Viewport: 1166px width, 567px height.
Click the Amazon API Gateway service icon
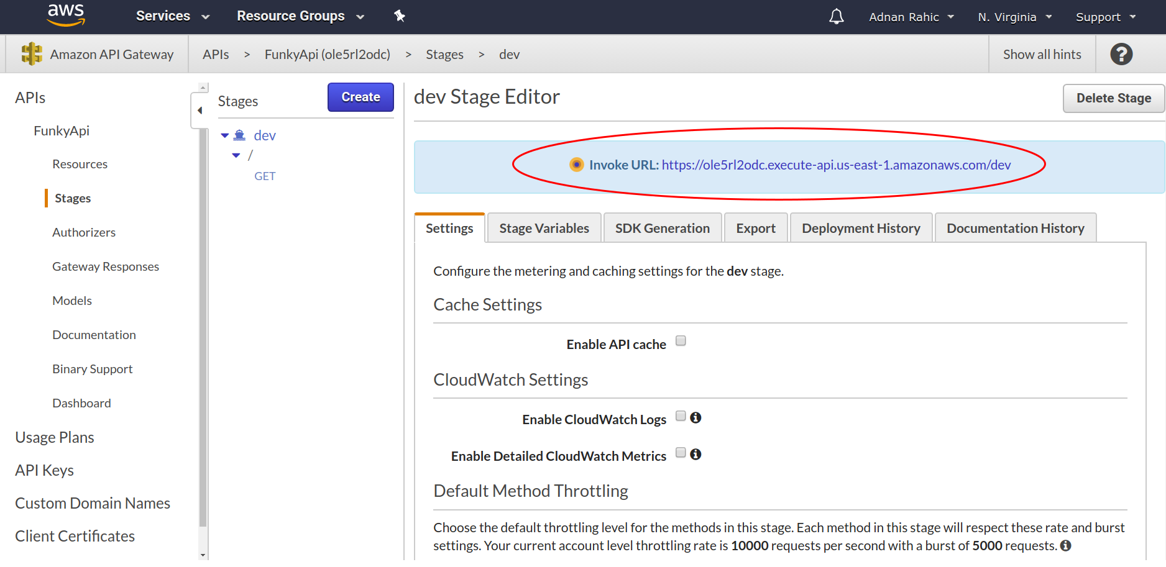[32, 54]
